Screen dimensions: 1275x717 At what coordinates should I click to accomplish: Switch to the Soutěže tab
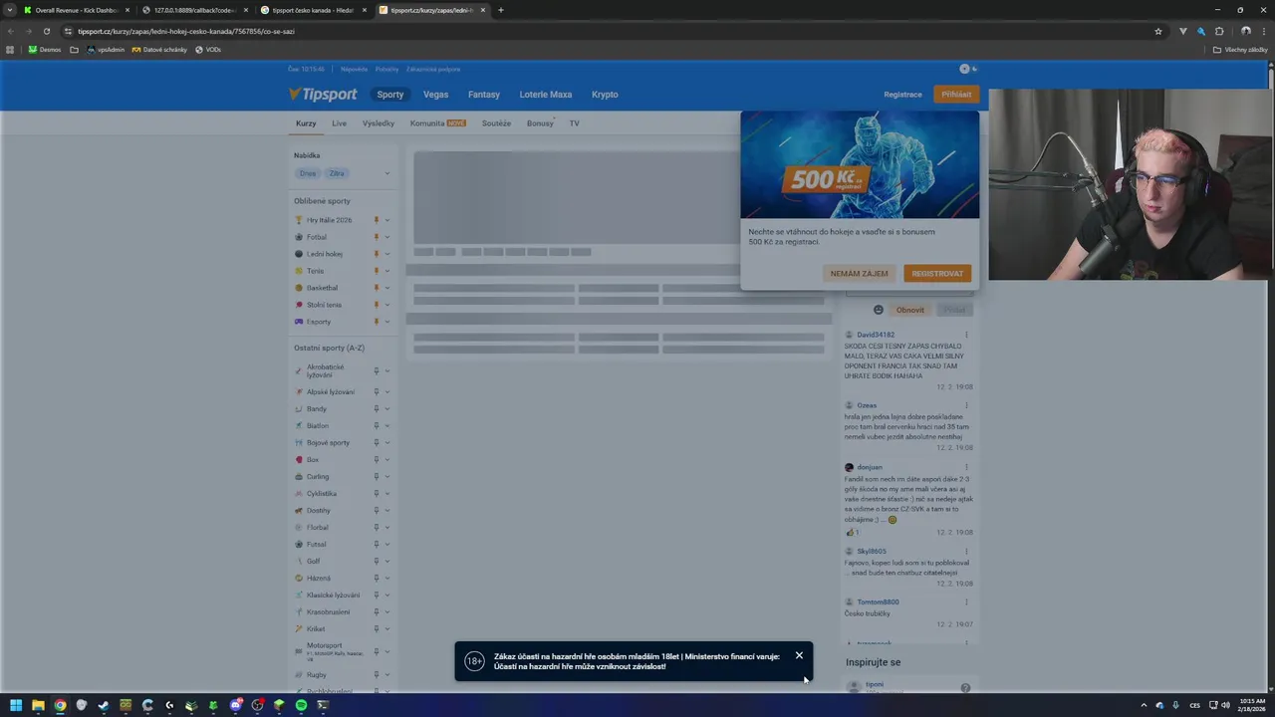[496, 123]
